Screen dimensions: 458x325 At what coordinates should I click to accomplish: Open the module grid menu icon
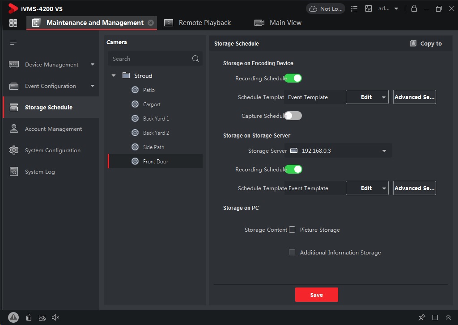pos(13,23)
